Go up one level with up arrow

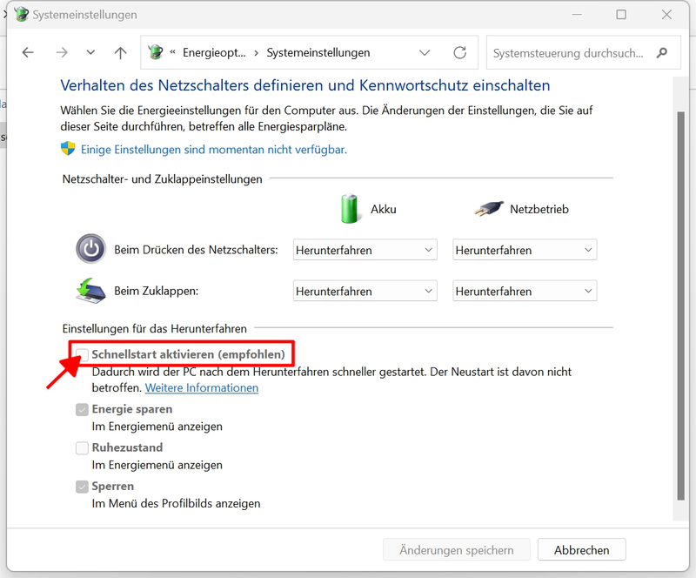pos(120,53)
